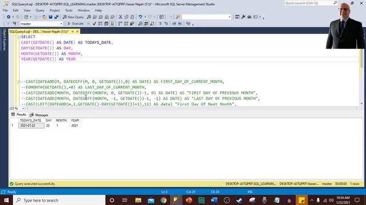The width and height of the screenshot is (366, 205).
Task: Open the Query menu
Action: coord(40,10)
